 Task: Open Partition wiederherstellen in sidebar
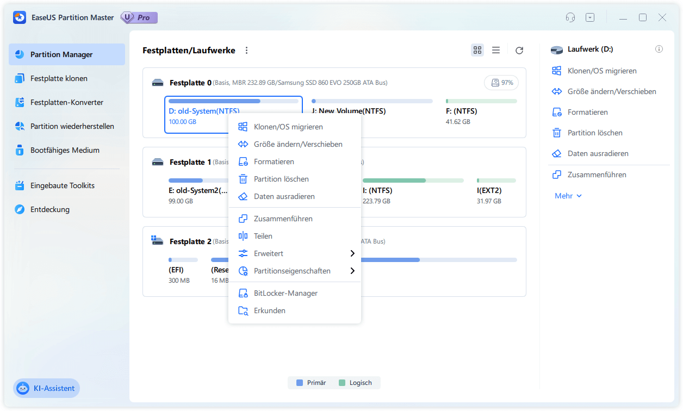click(72, 126)
